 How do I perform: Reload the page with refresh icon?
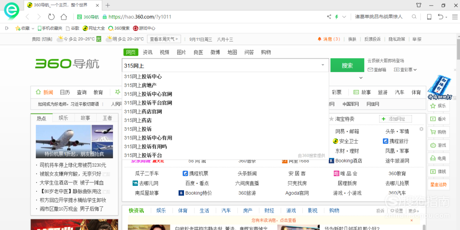click(x=52, y=17)
